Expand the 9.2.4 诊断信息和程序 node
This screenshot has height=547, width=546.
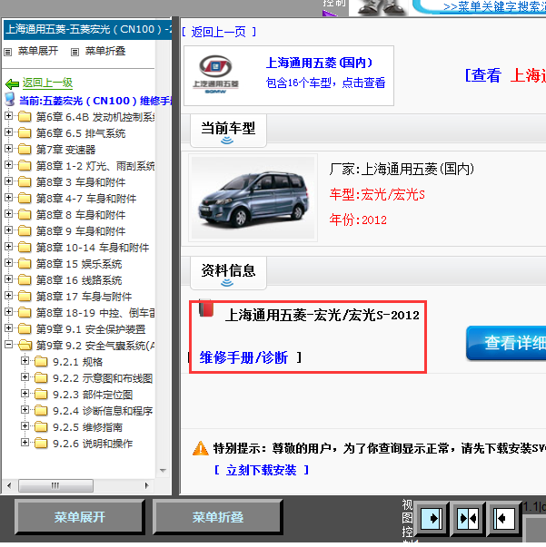tap(25, 409)
